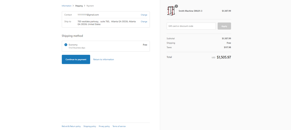The width and height of the screenshot is (291, 130).
Task: Open the Refund & Return policy
Action: [x=71, y=126]
